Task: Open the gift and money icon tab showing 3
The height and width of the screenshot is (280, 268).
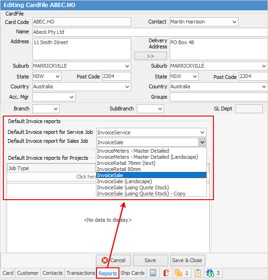Action: coord(213,273)
